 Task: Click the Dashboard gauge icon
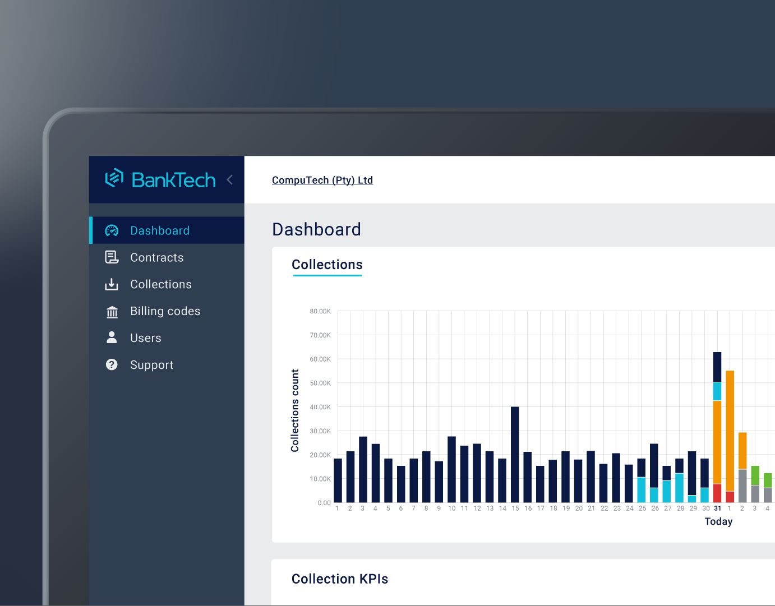pos(112,230)
